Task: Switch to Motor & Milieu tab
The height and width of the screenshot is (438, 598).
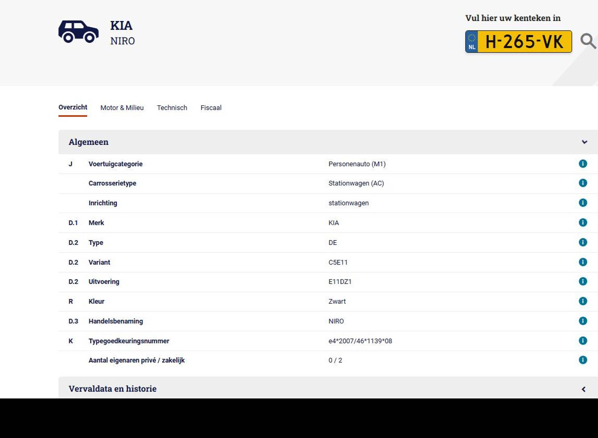Action: [x=122, y=108]
